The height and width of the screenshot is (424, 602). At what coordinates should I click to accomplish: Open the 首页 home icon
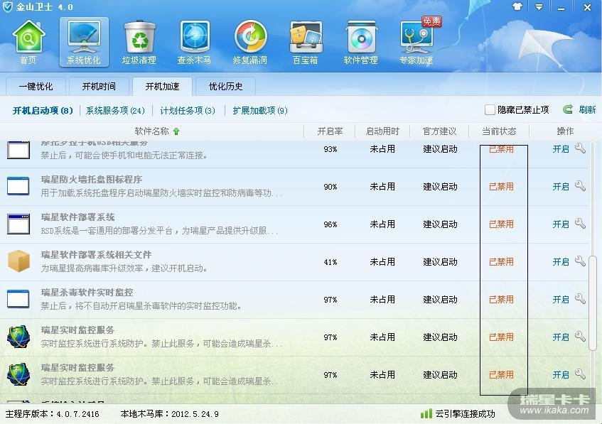coord(28,42)
